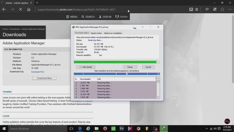Select connection row 2 with 7.497 MB

[x=115, y=85]
